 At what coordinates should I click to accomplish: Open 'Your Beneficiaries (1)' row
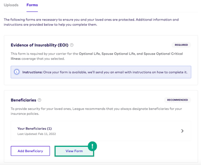click(101, 131)
